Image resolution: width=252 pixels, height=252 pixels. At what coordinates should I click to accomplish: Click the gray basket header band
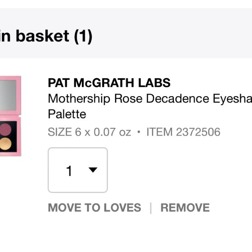tap(126, 33)
